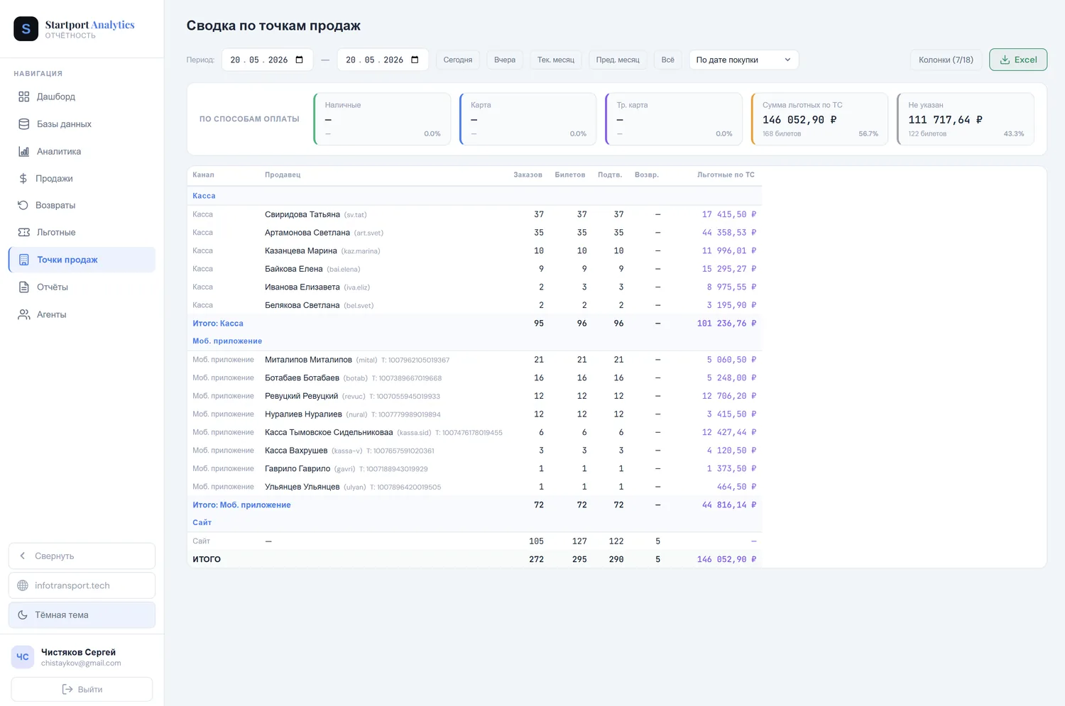Export the table with the Excel button
The width and height of the screenshot is (1065, 706).
tap(1018, 60)
